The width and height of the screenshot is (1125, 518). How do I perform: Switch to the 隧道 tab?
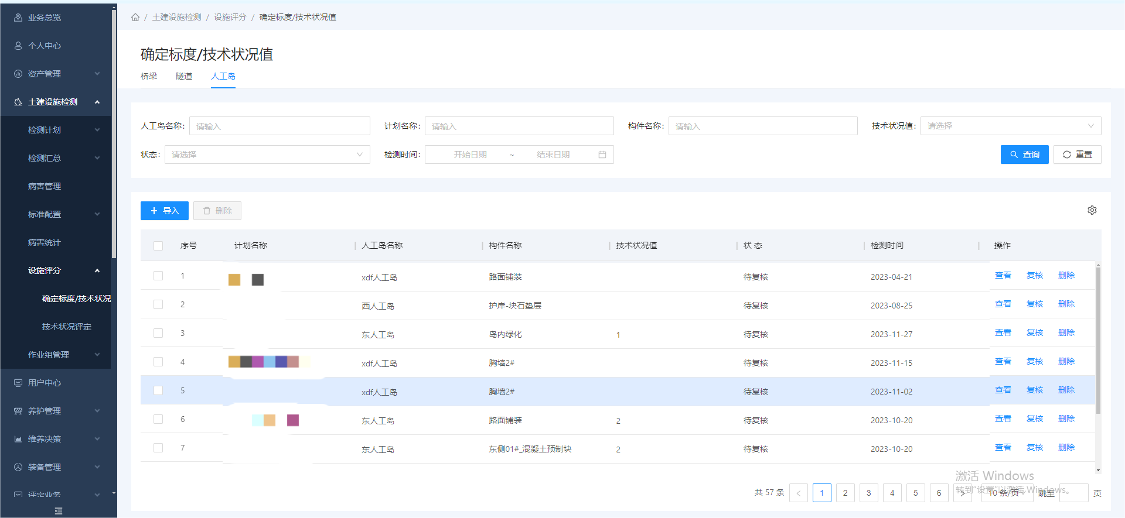tap(184, 76)
